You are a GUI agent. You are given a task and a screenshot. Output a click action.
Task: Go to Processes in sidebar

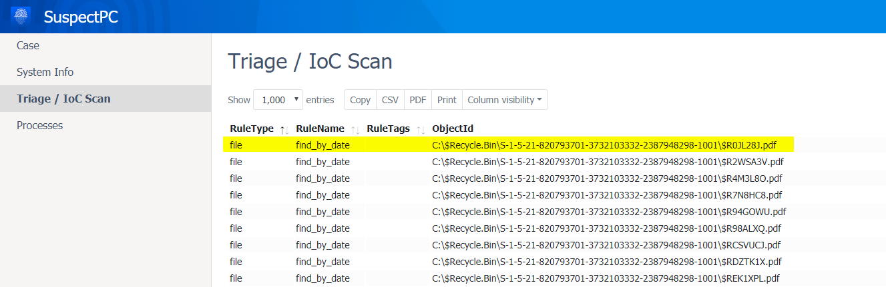coord(39,125)
